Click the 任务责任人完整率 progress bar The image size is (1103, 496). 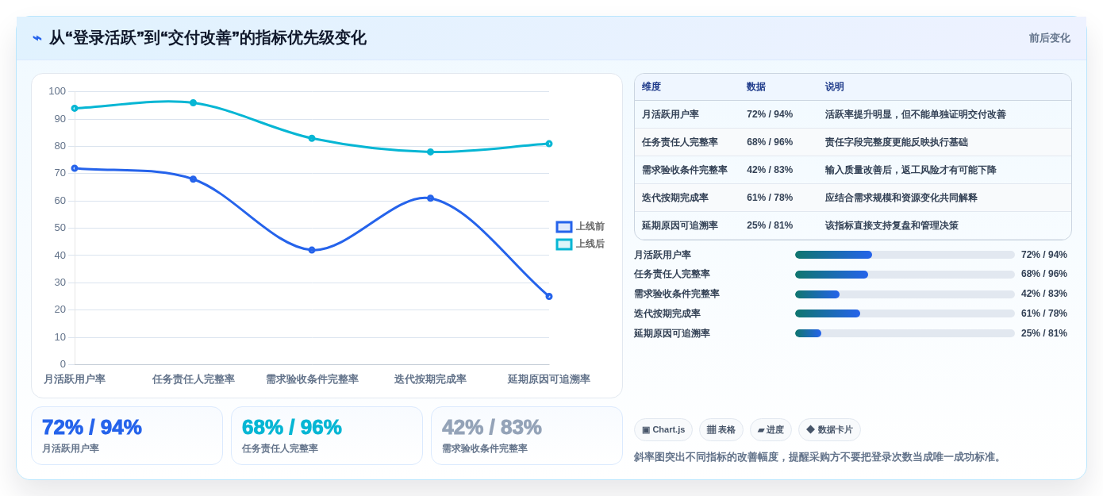pos(905,275)
